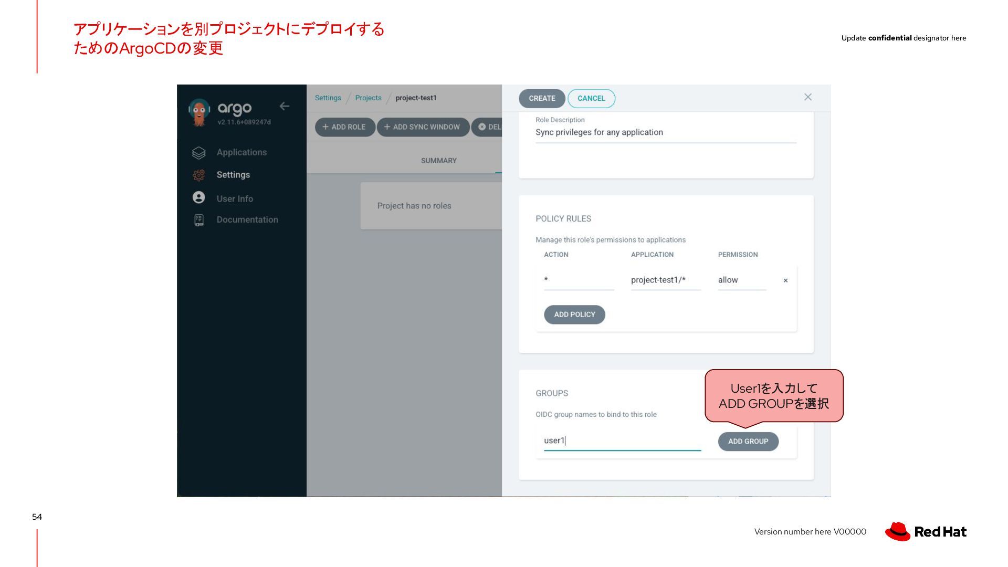Click the ADD ROLE button
The height and width of the screenshot is (567, 1008).
pos(345,127)
